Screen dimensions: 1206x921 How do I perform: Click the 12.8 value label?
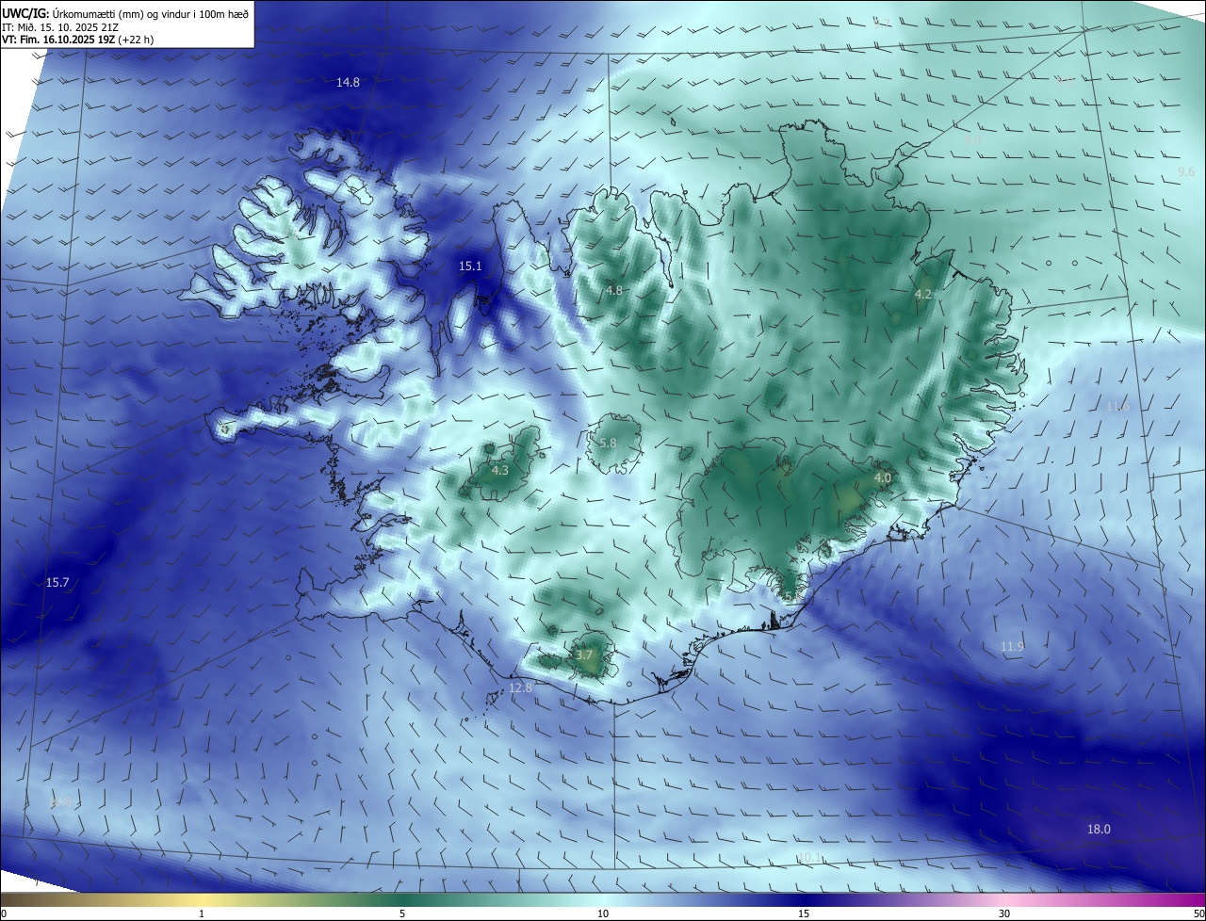pos(520,688)
